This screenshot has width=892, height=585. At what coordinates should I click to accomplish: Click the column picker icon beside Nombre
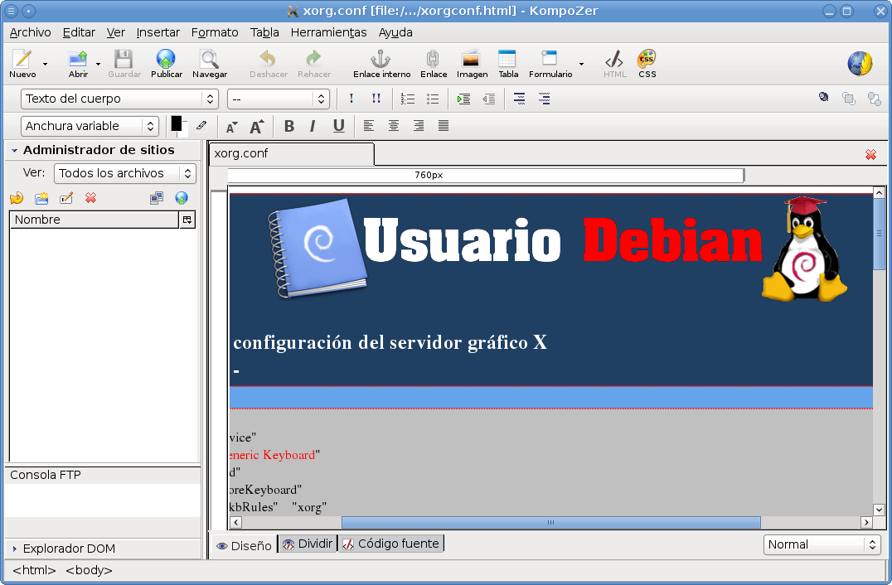pos(187,220)
